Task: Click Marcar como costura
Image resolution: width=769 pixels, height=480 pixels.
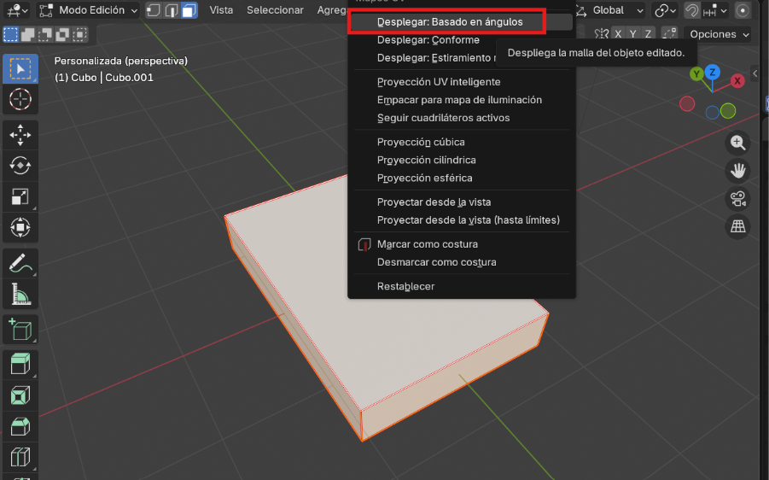Action: (x=427, y=244)
